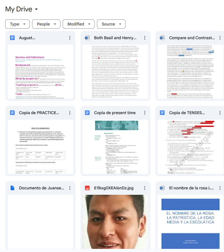Open more actions for E1lkxg0XEAI6nDz.jpg
Viewport: 224px width, 252px height.
[x=145, y=188]
